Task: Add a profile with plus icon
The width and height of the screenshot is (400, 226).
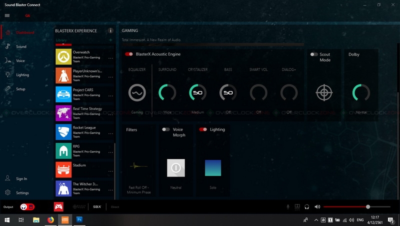Action: coord(110,40)
